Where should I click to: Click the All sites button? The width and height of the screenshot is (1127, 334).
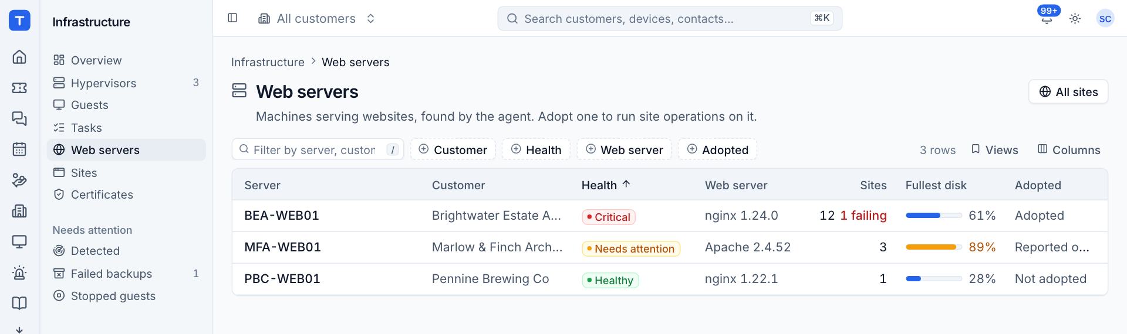1068,92
